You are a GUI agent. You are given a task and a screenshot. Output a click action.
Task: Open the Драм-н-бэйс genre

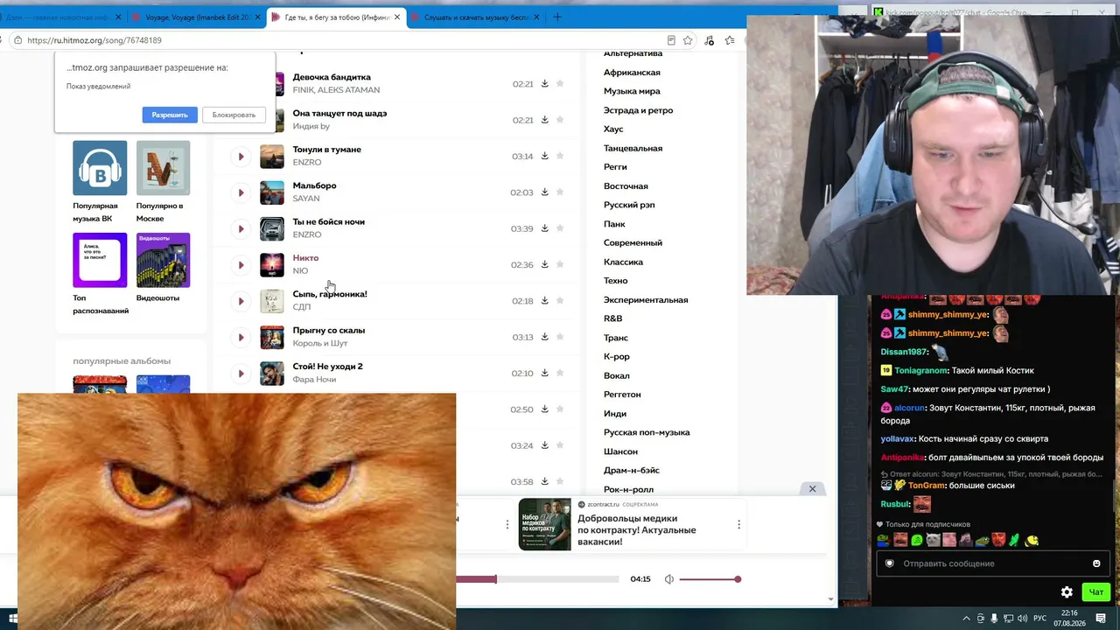coord(632,470)
